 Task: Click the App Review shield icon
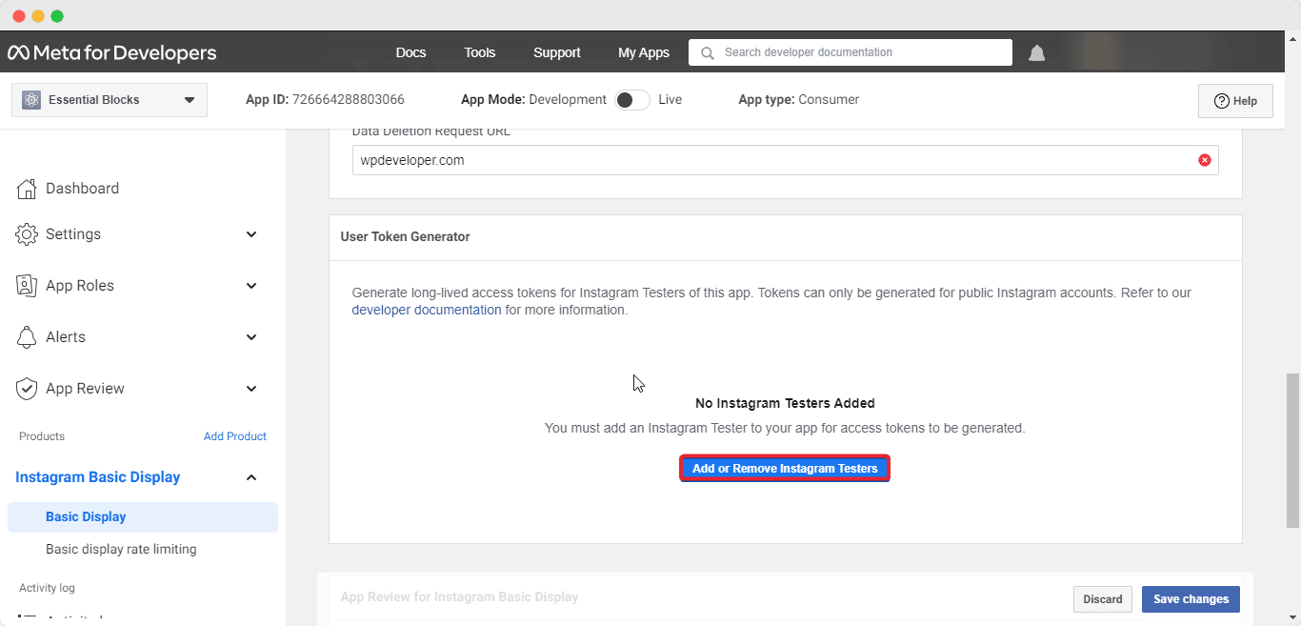tap(27, 389)
